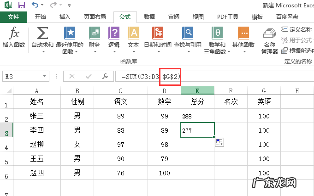
Task: Expand the 日期和时间 dropdown arrow
Action: pos(159,52)
